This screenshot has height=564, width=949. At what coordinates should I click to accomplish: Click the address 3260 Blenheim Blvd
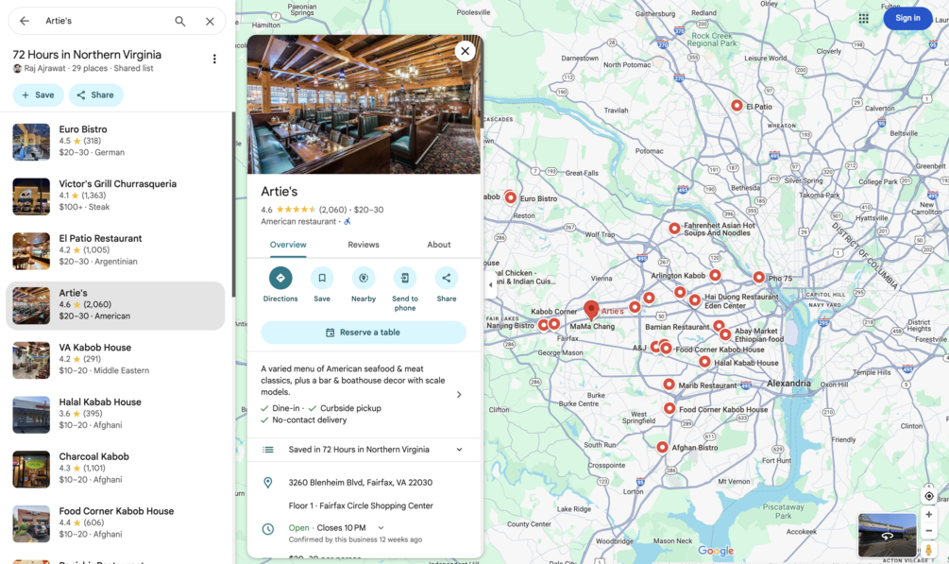tap(360, 483)
